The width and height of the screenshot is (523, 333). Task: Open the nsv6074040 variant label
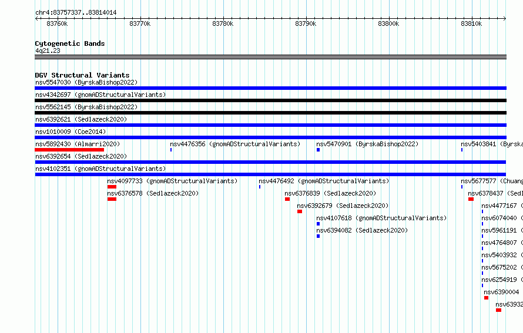tap(502, 218)
